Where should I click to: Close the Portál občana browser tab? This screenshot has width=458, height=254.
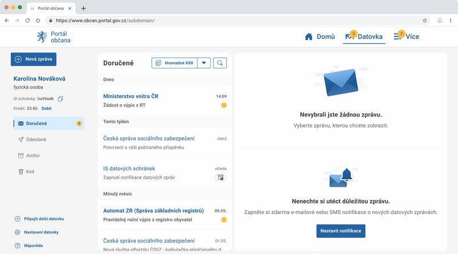coord(70,9)
